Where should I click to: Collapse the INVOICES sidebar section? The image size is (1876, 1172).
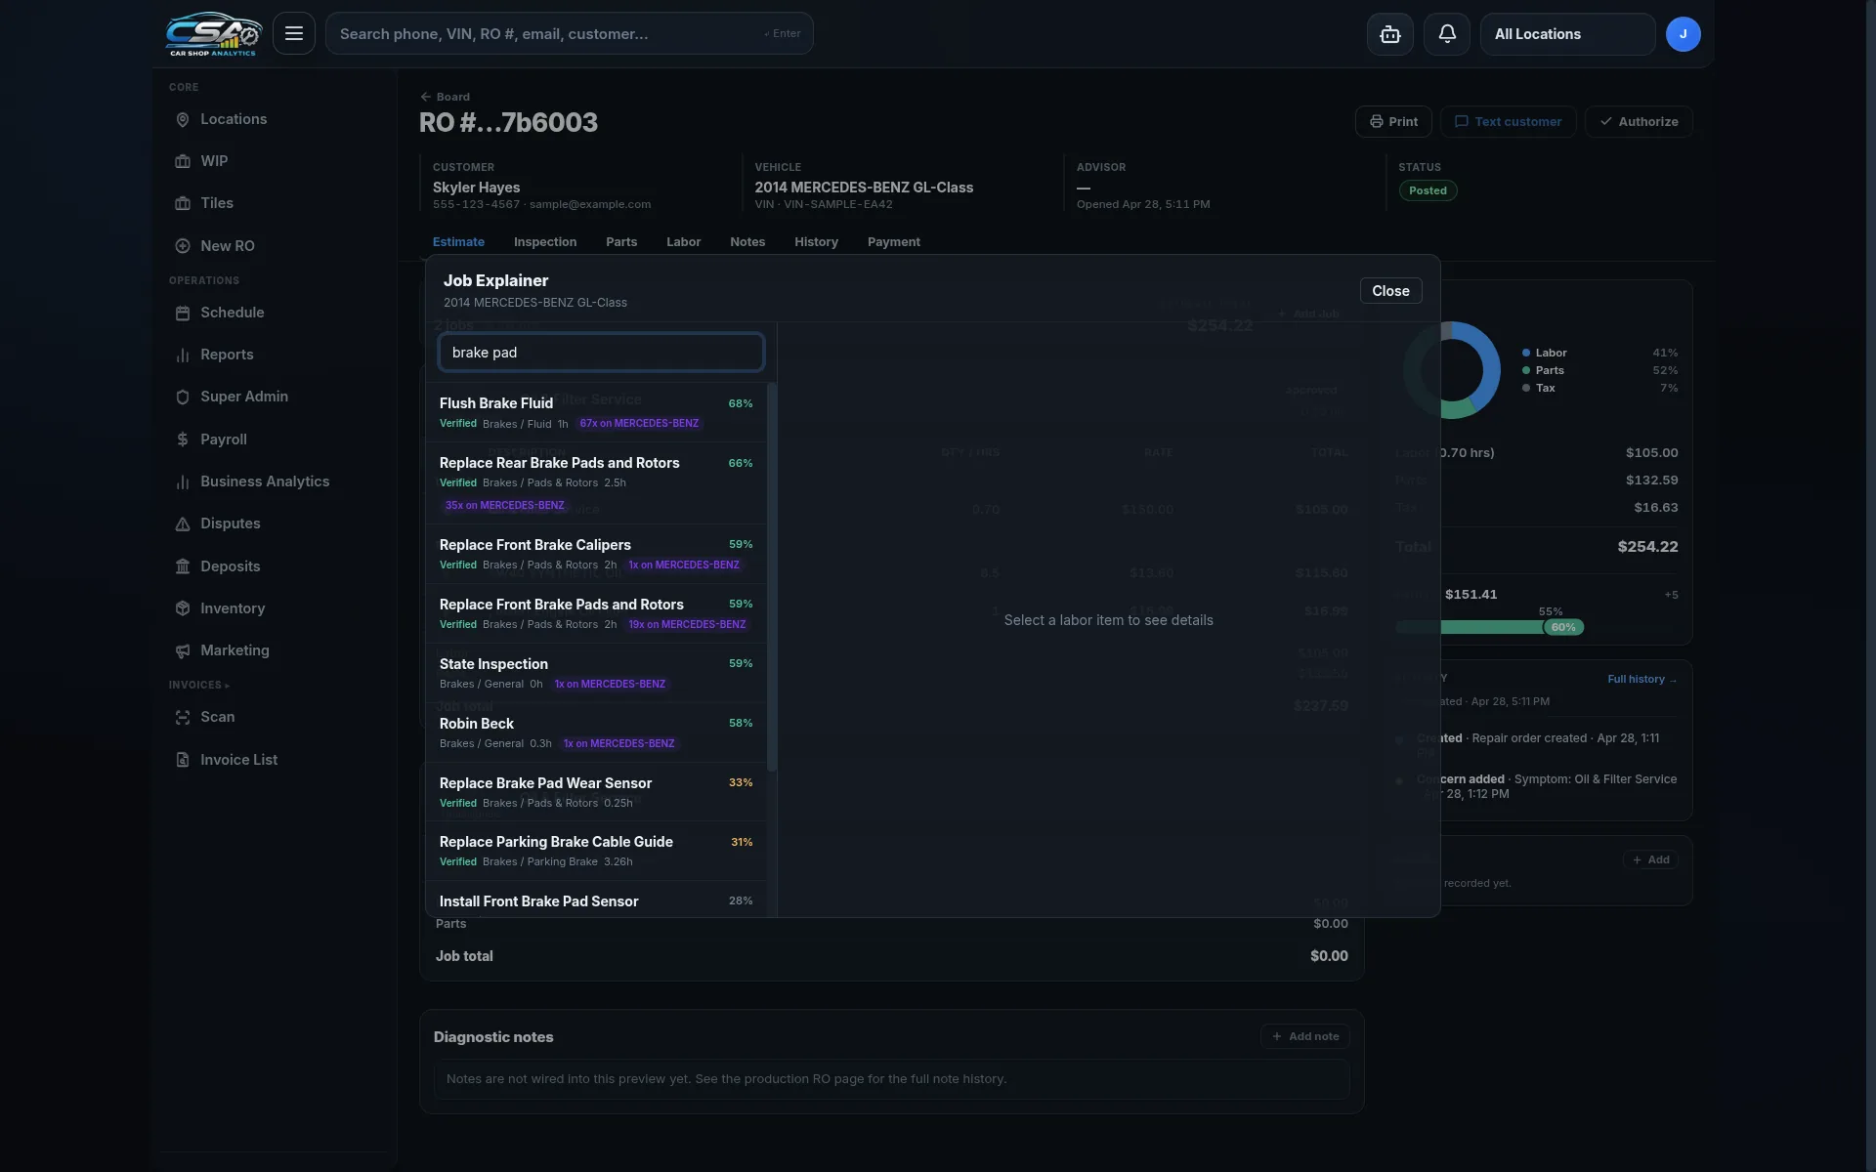[x=199, y=685]
